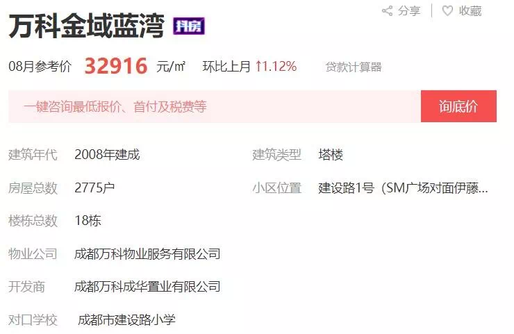Click the 18栋 building count value
The width and height of the screenshot is (514, 334).
pyautogui.click(x=88, y=220)
